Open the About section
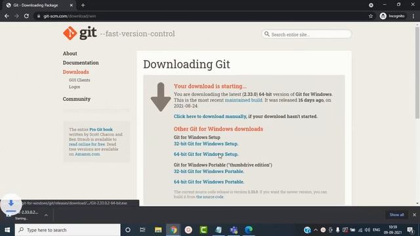The height and width of the screenshot is (236, 420). (70, 54)
